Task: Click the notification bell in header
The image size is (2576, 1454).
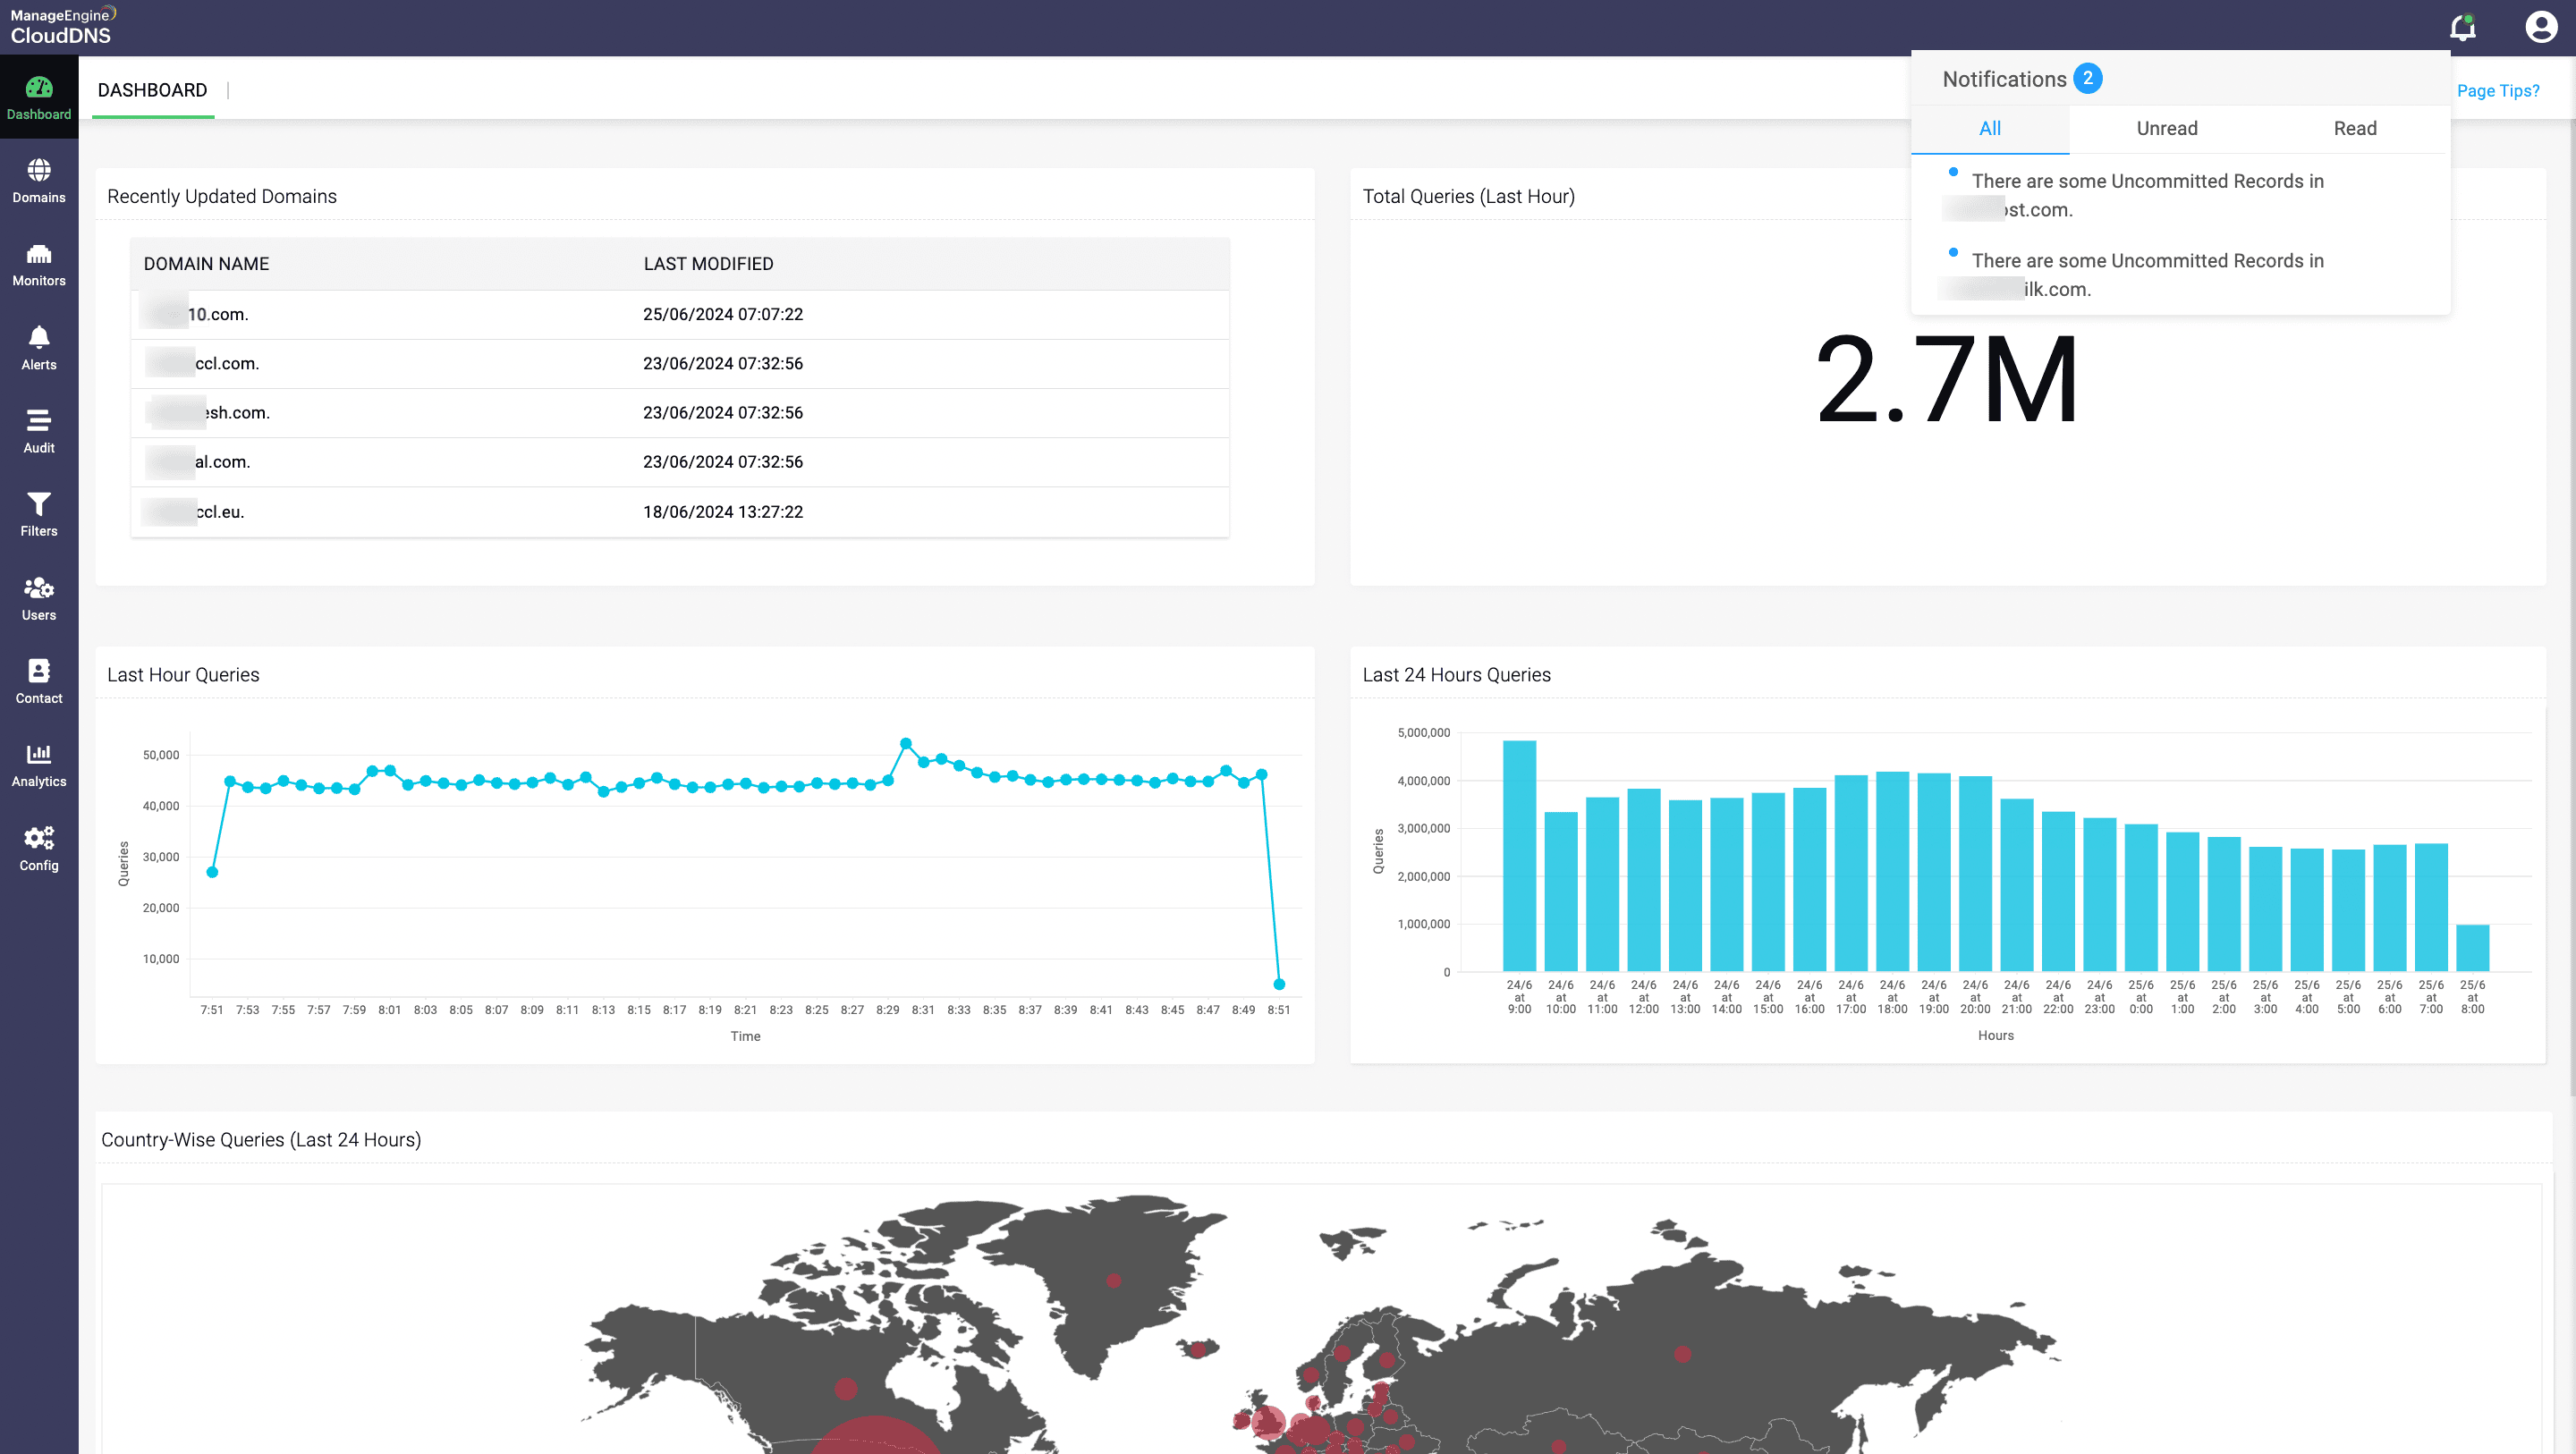Action: tap(2462, 27)
